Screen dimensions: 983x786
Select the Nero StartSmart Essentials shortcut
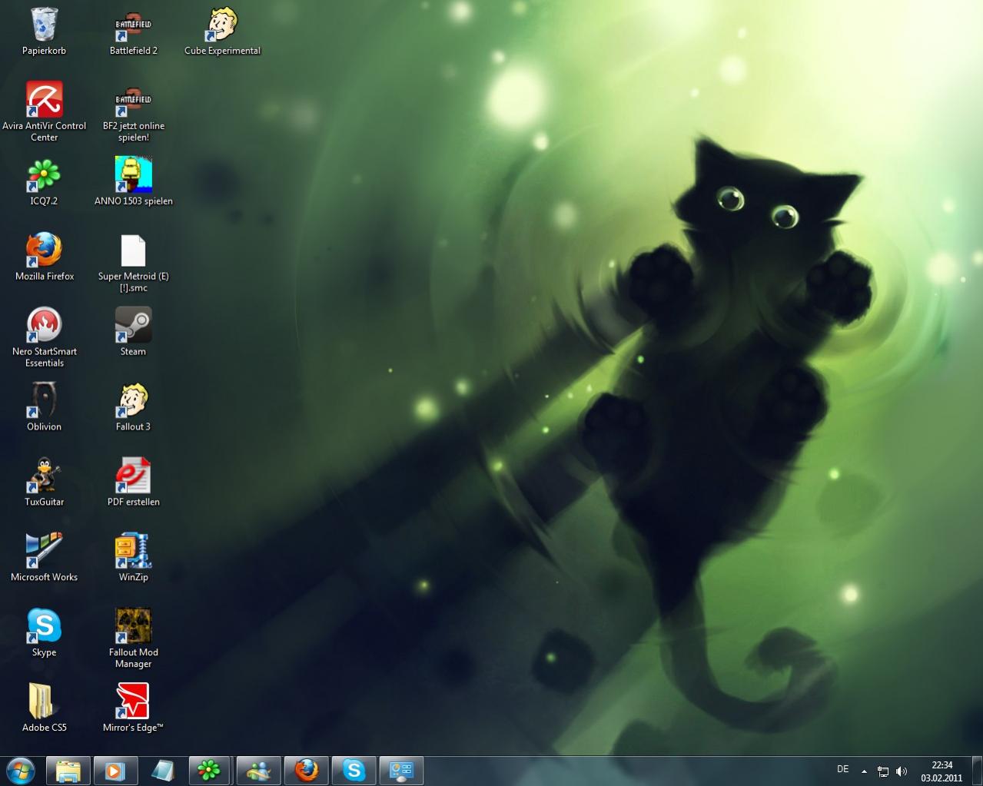(x=44, y=337)
